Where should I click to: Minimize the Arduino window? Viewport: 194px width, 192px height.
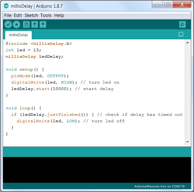(157, 5)
